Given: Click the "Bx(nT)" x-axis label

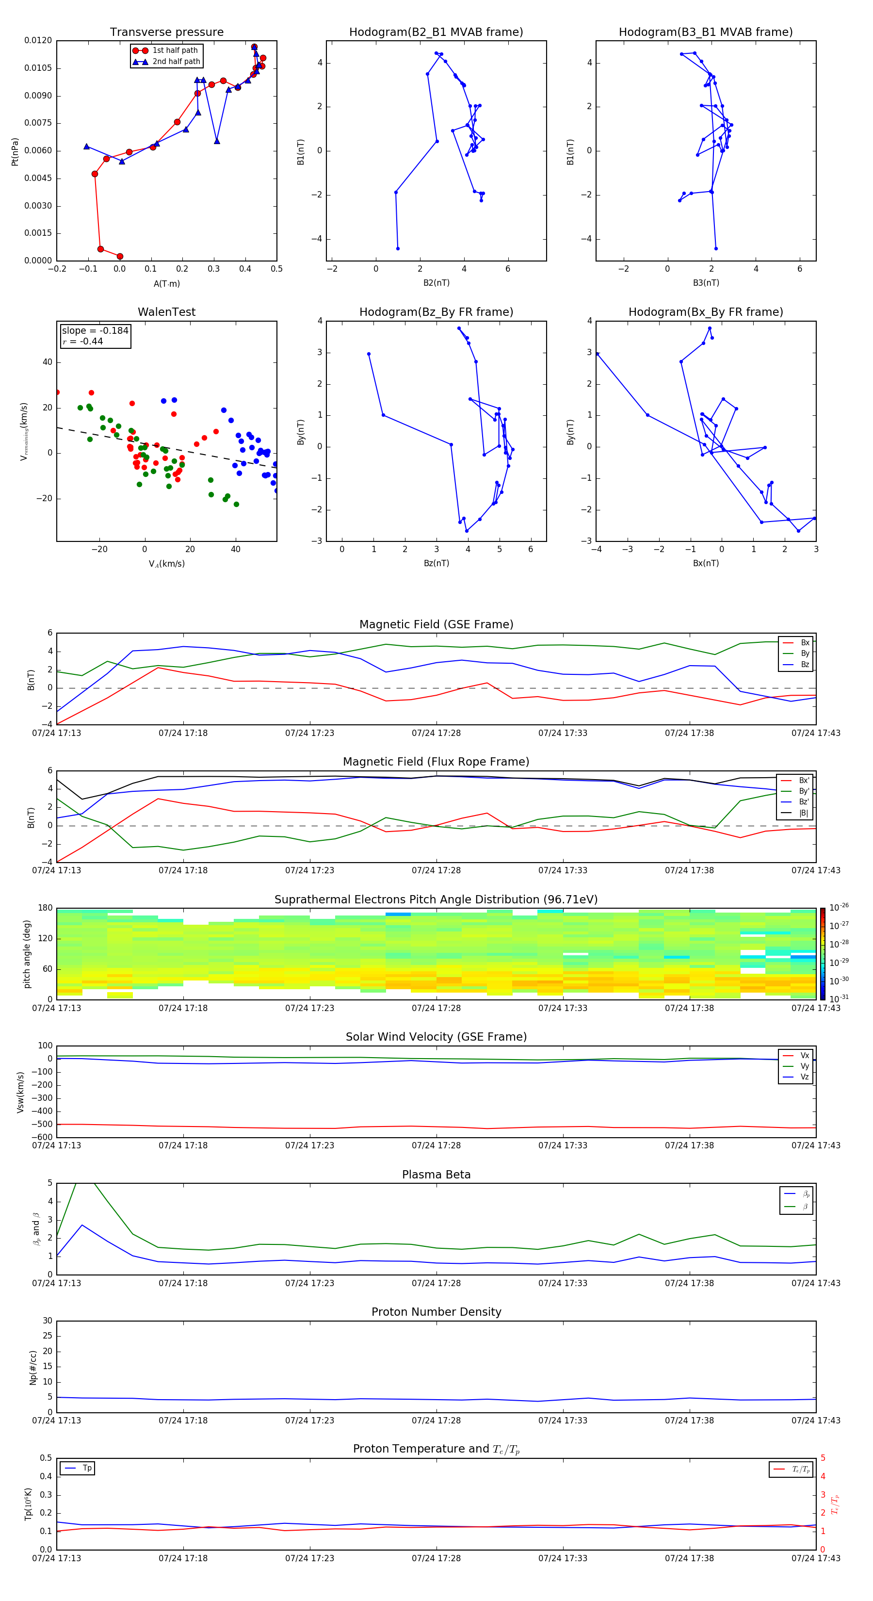Looking at the screenshot, I should tap(706, 563).
